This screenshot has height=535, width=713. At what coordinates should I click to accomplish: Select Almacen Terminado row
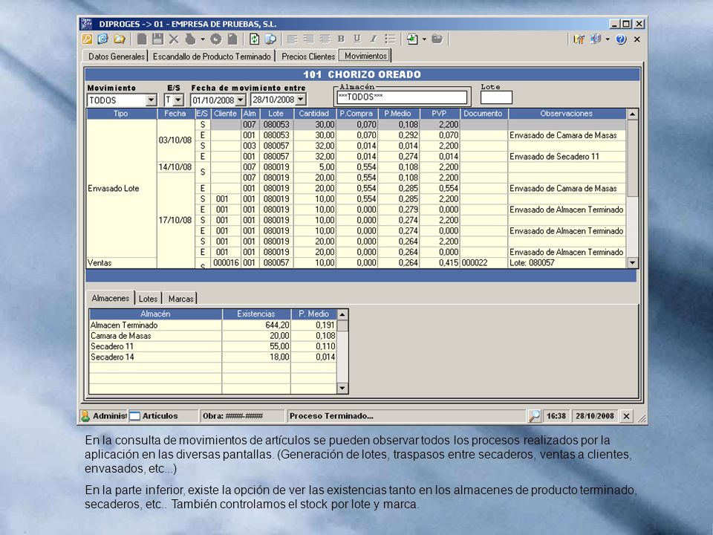click(213, 325)
